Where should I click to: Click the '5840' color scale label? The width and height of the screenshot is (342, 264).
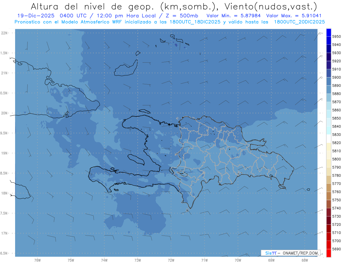coord(337,126)
